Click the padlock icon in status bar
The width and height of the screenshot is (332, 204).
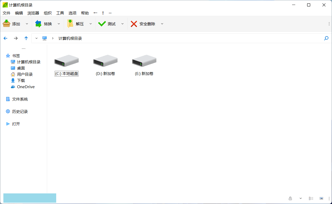tap(290, 198)
